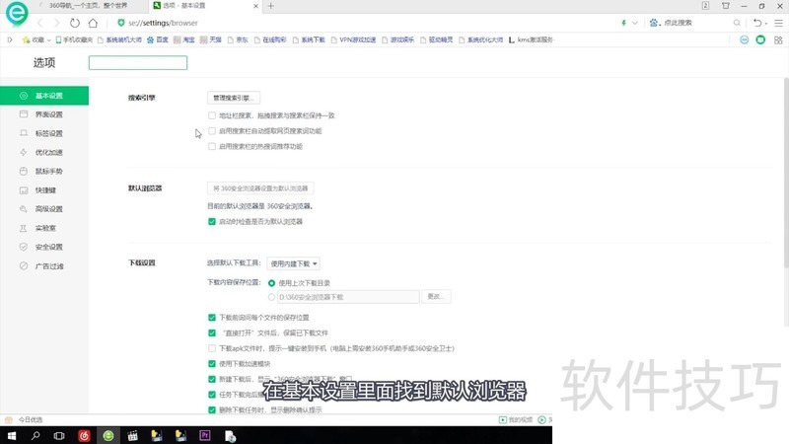Click the browser back arrow

(x=40, y=23)
